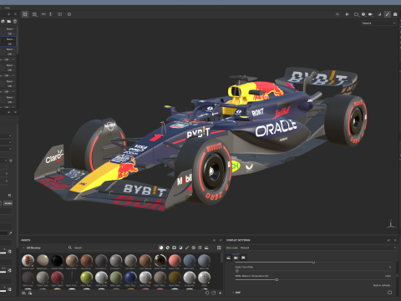This screenshot has height=301, width=401.
Task: Enable the DOF checkbox
Action: coord(389,293)
